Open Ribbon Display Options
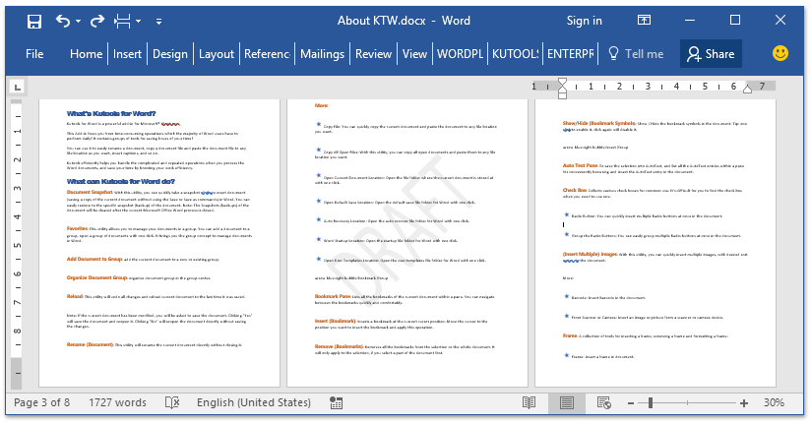Screen dimensions: 811x424 click(x=644, y=20)
